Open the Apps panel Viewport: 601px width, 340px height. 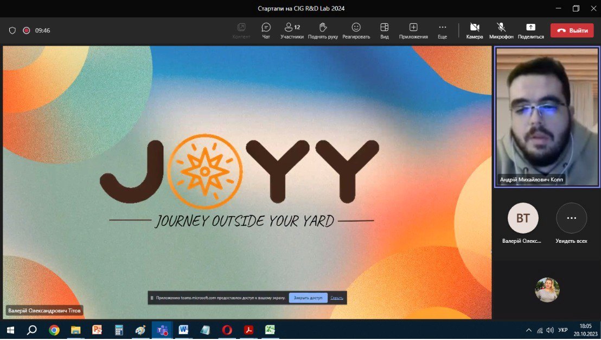pyautogui.click(x=413, y=31)
